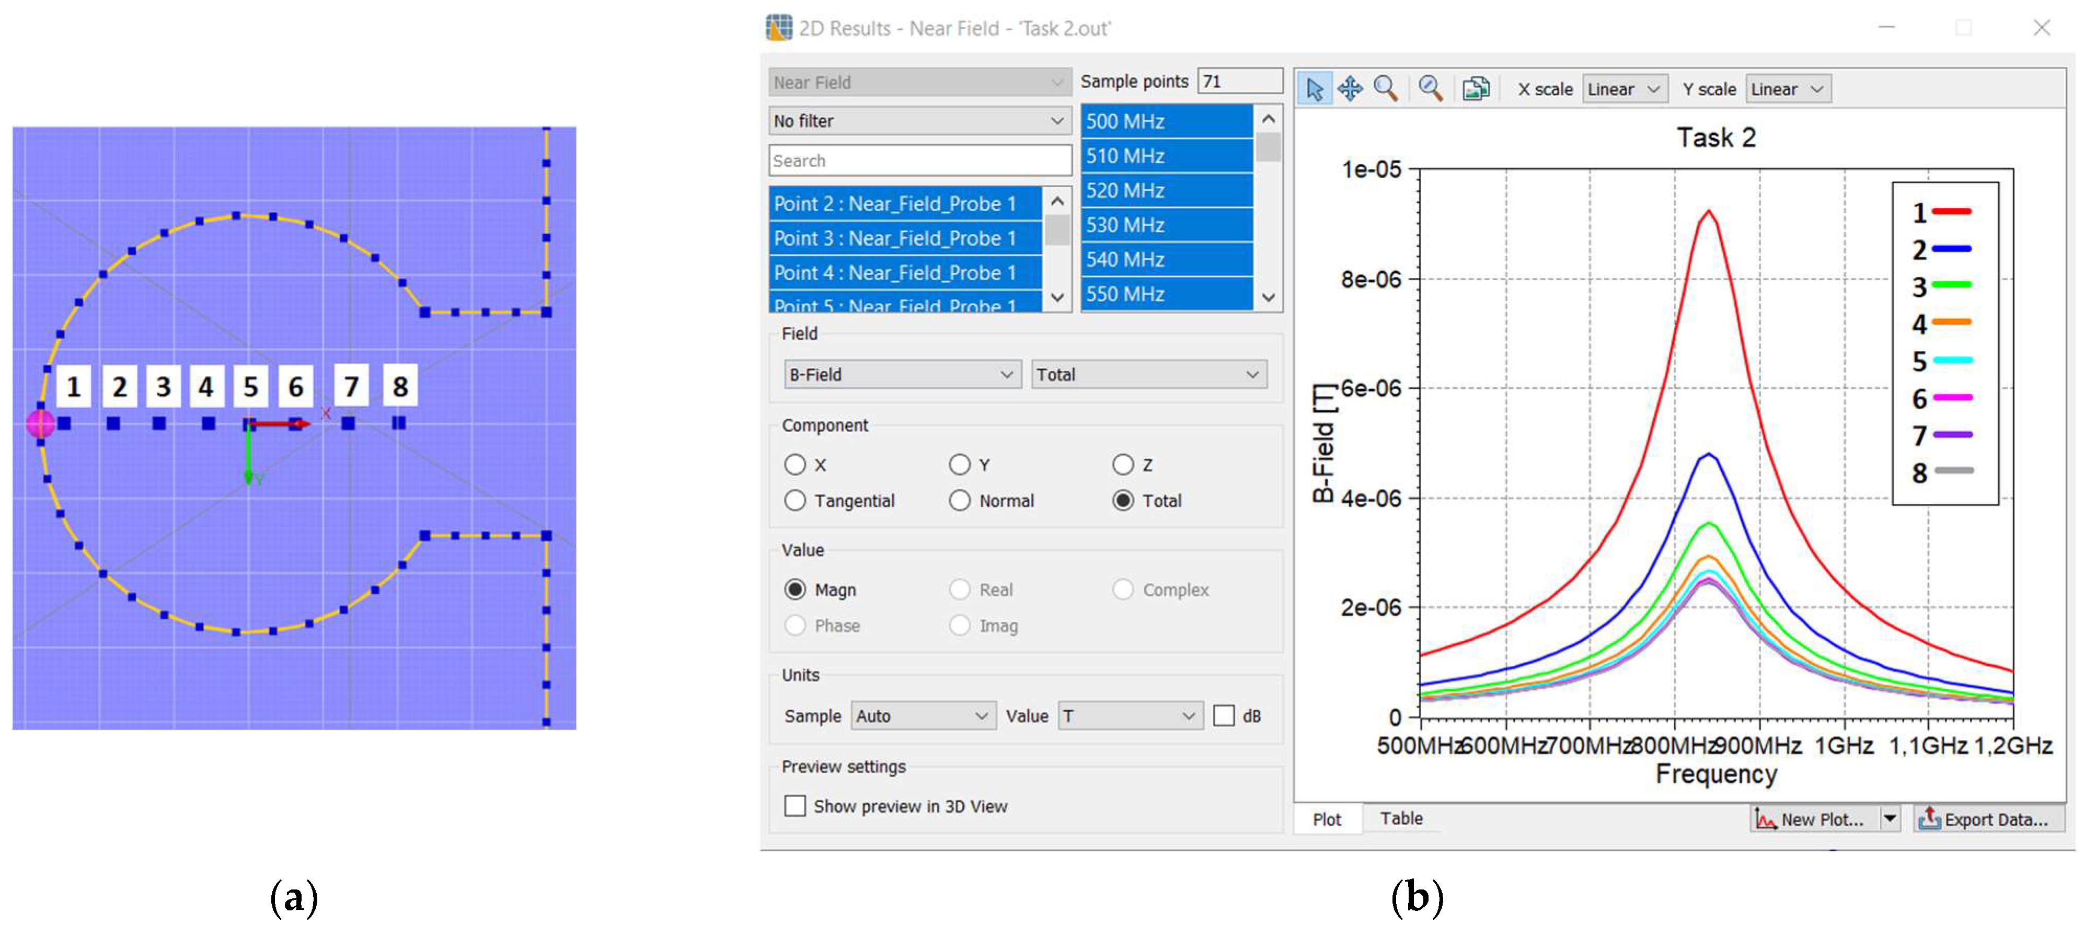Enable Show preview in 3D View

point(795,806)
